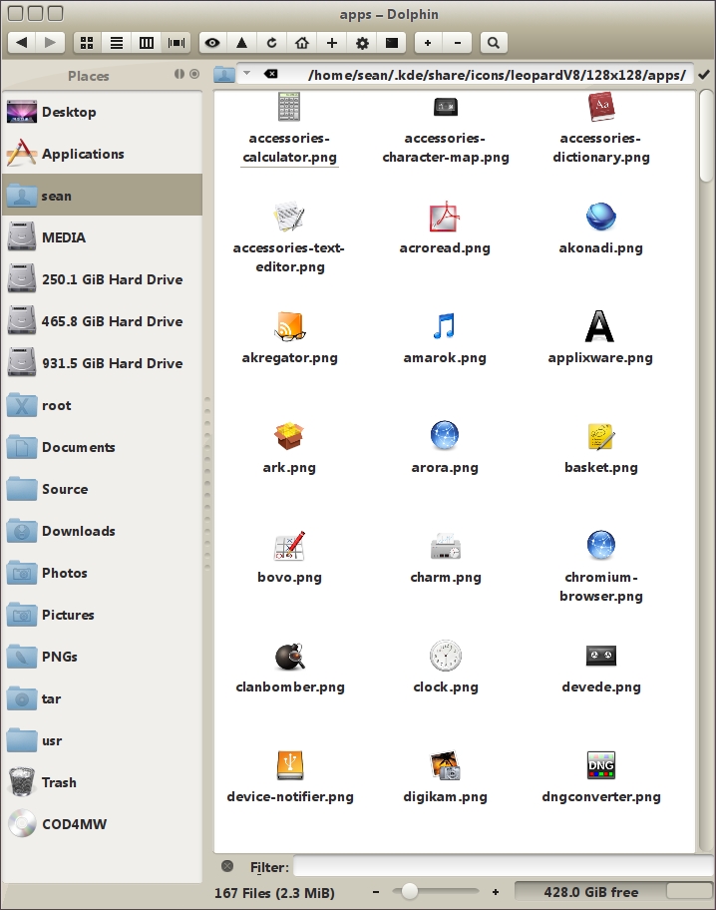Select akonadi.png file icon
The width and height of the screenshot is (716, 910).
pyautogui.click(x=600, y=218)
